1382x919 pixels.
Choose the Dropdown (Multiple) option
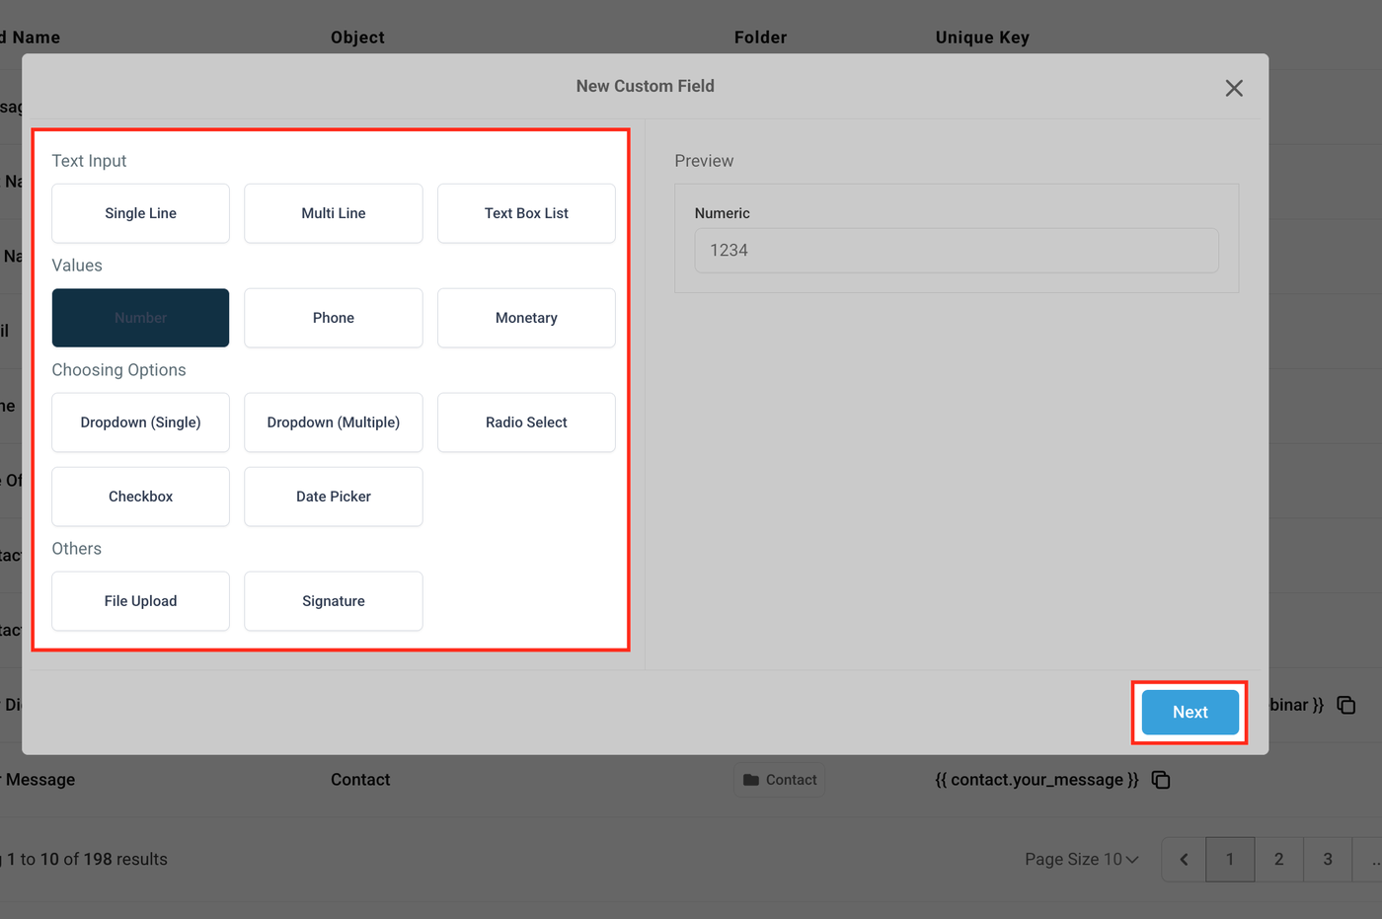pos(334,422)
